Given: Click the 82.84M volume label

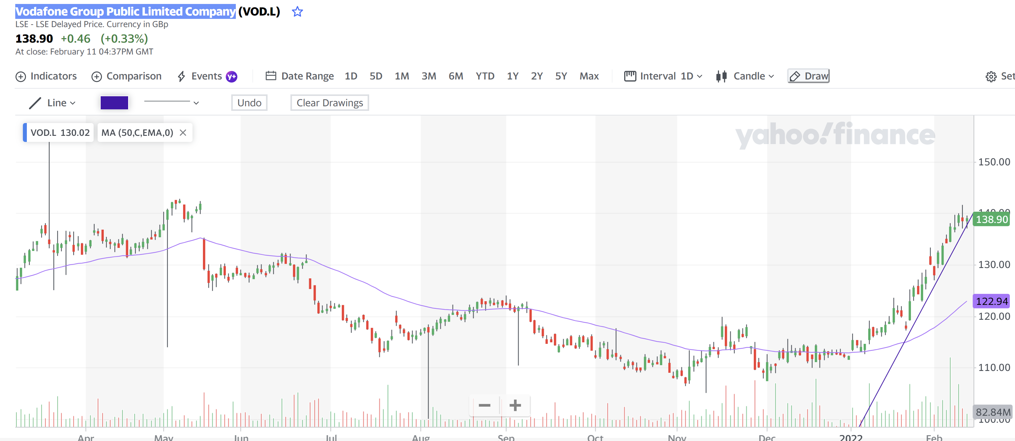Looking at the screenshot, I should click(993, 412).
